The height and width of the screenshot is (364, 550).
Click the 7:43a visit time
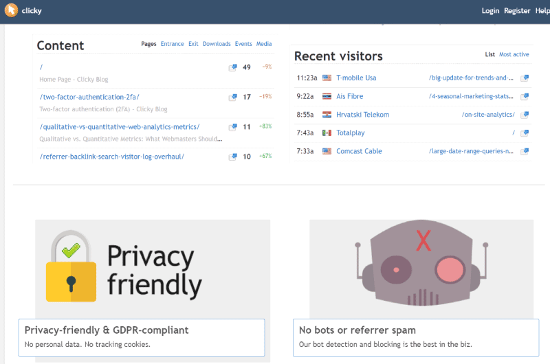pos(305,133)
